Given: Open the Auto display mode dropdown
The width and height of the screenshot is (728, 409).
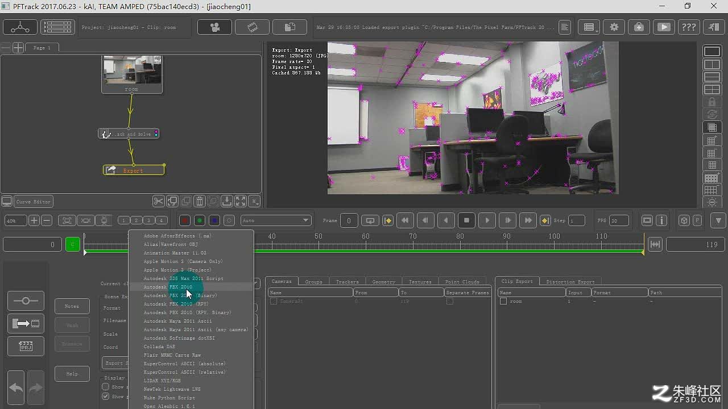Looking at the screenshot, I should [x=275, y=220].
